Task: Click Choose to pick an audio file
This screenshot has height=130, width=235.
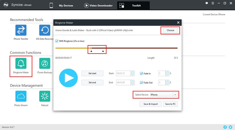Action: 170,30
